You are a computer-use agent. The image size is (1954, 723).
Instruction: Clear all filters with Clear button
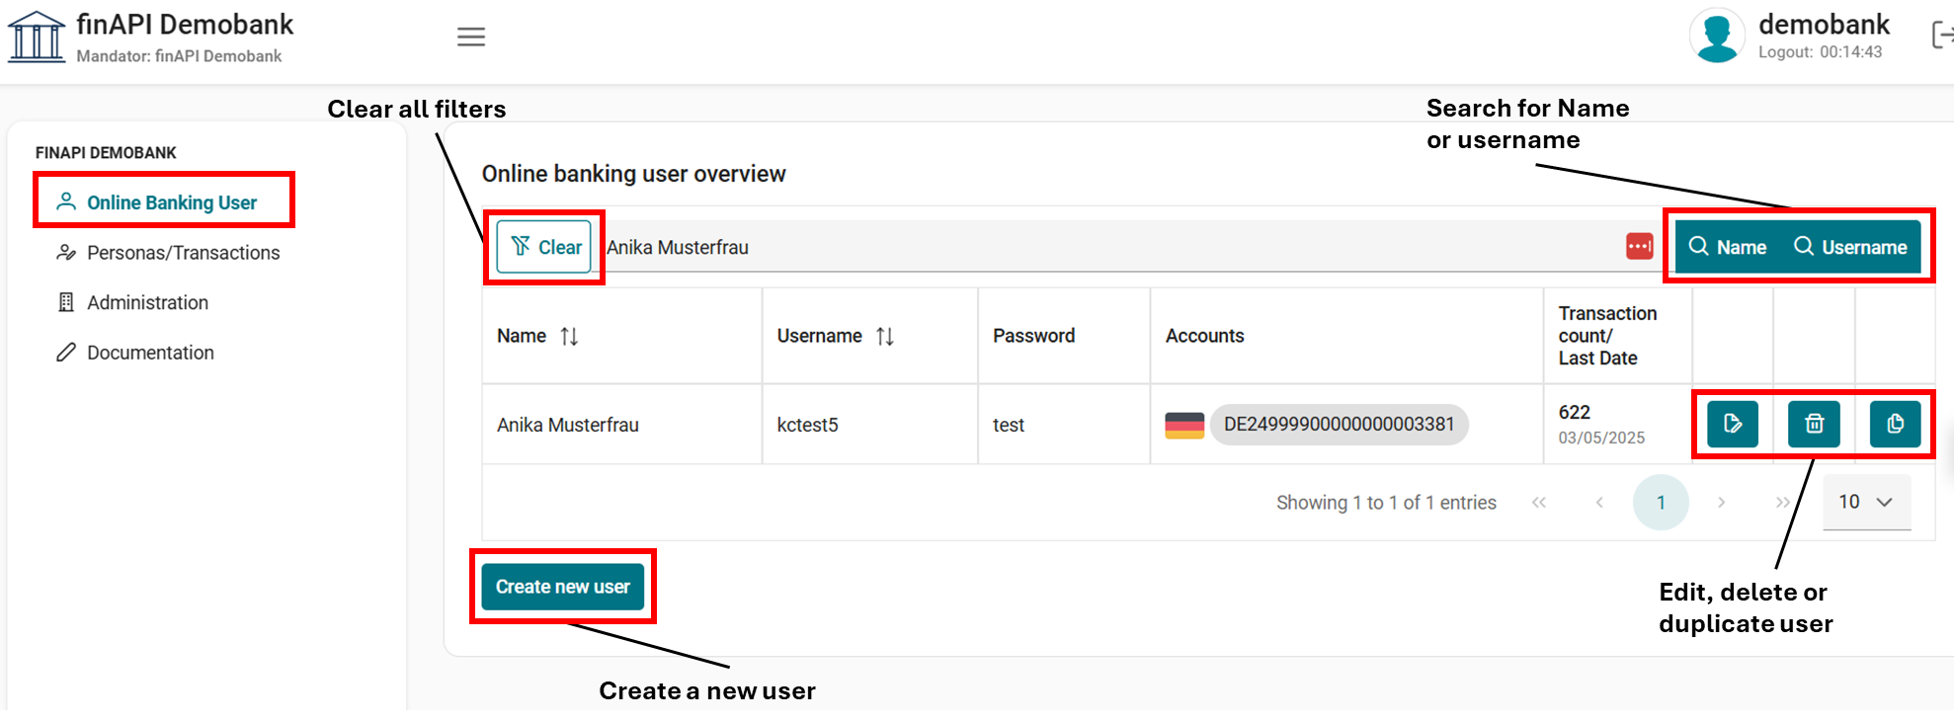[544, 247]
